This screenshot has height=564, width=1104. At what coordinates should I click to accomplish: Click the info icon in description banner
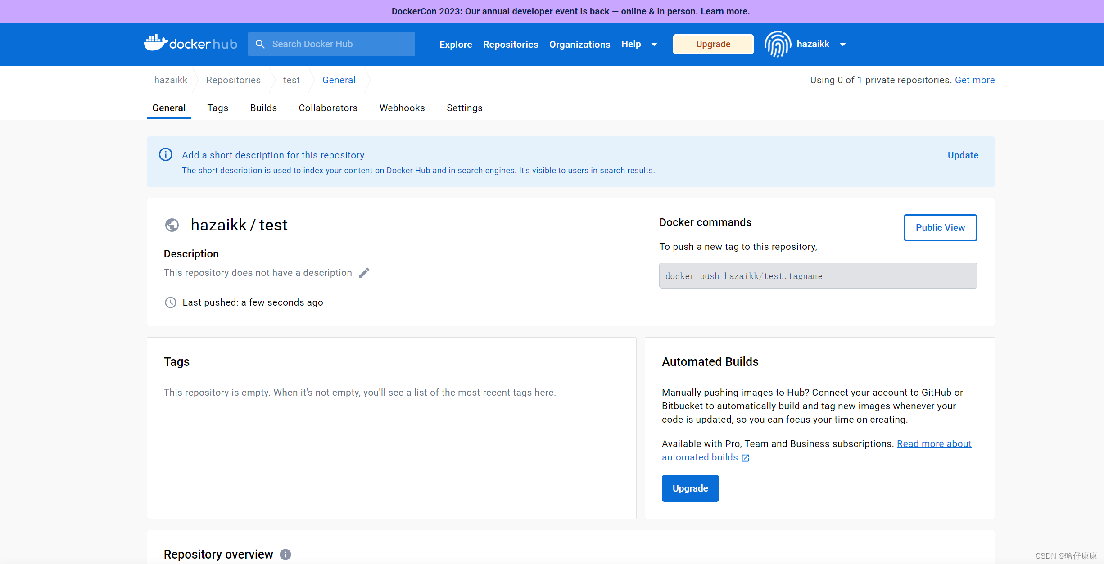(x=166, y=154)
